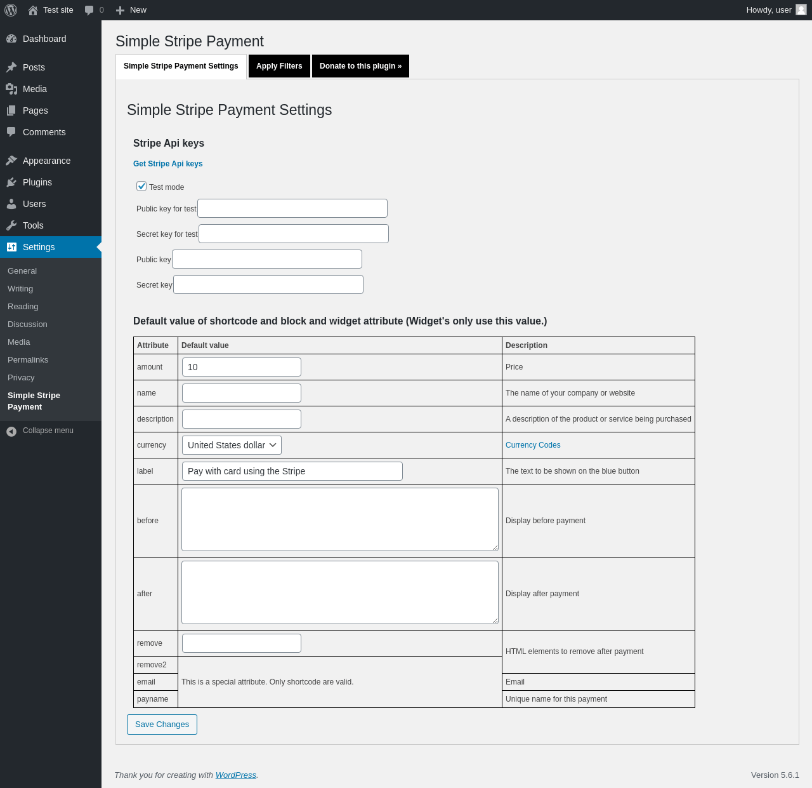Click the remove default value field

(242, 643)
